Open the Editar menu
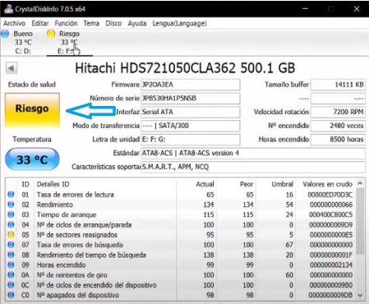 [x=40, y=24]
